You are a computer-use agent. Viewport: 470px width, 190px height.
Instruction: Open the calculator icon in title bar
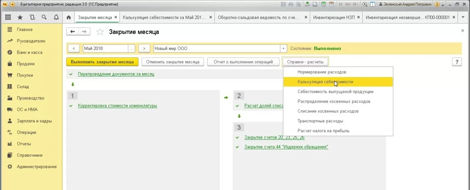click(x=323, y=5)
